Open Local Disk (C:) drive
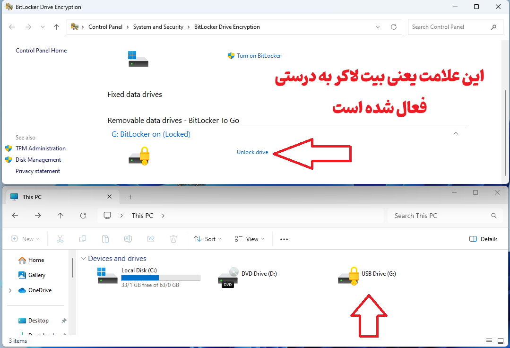 point(108,276)
